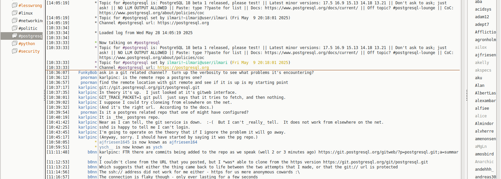Choose agronholm from the user list

pyautogui.click(x=485, y=40)
